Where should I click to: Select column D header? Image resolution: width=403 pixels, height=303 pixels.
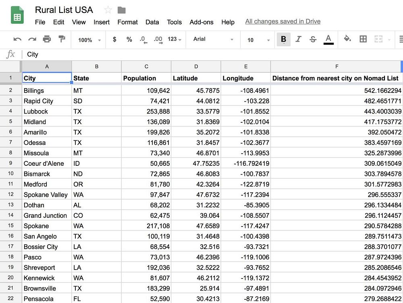196,66
